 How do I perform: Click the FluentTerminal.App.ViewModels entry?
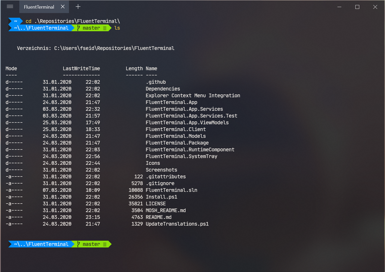[x=187, y=123]
